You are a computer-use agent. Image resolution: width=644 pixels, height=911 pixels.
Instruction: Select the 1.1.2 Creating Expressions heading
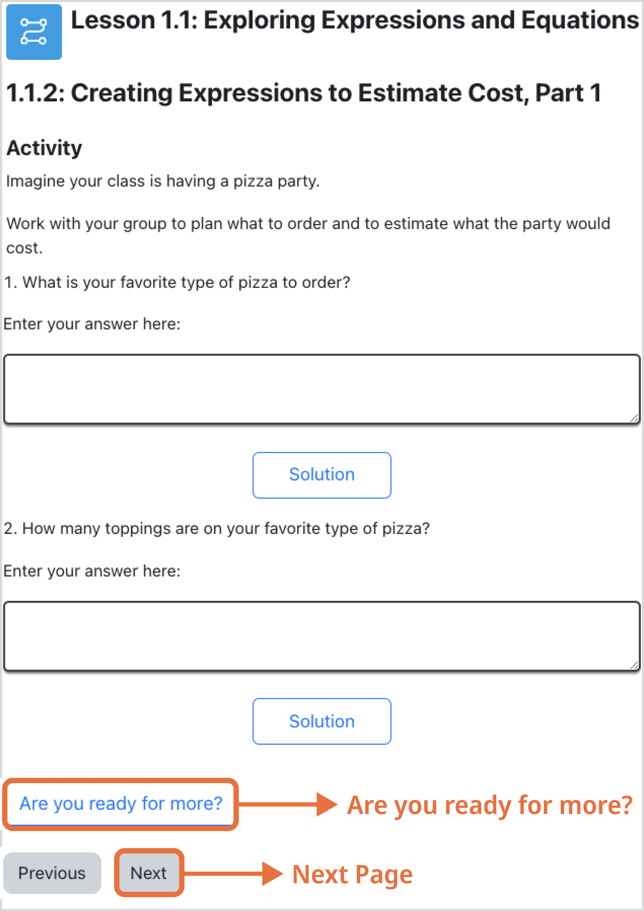click(x=304, y=93)
